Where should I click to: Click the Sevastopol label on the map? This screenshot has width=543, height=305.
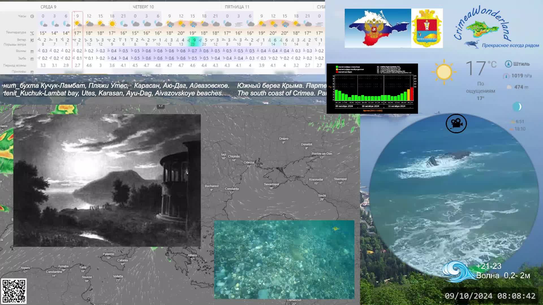click(x=271, y=184)
